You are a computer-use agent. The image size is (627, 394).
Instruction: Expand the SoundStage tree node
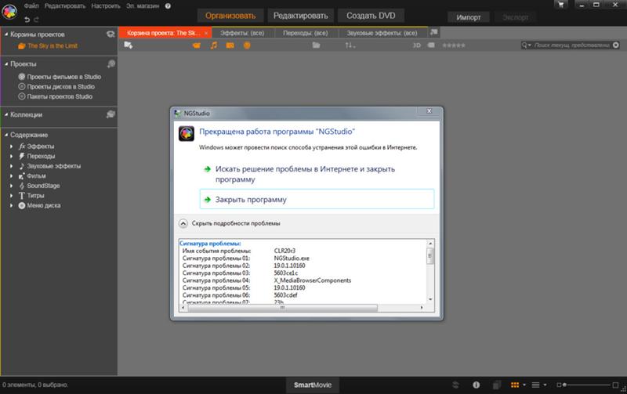coord(11,186)
